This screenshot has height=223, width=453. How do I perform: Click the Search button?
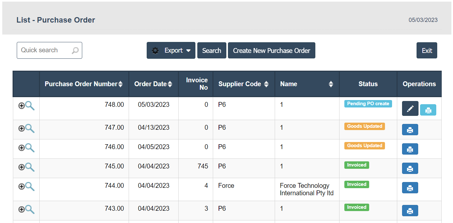click(212, 51)
